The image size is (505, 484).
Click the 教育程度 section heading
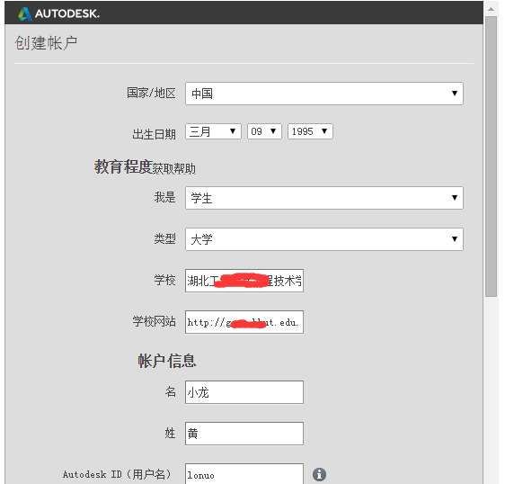pos(123,166)
